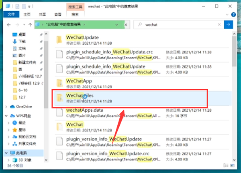Open 文档 in quick access
Viewport: 241px width, 173px height.
[22, 48]
